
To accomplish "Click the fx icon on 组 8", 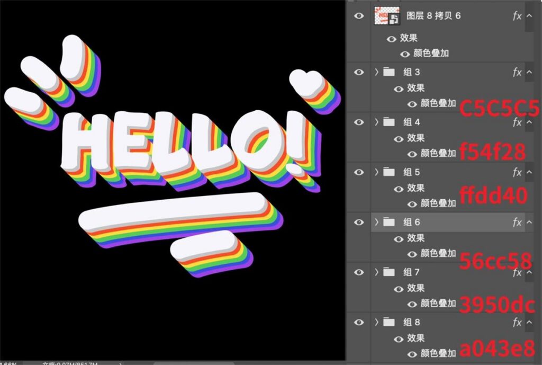I will click(517, 323).
